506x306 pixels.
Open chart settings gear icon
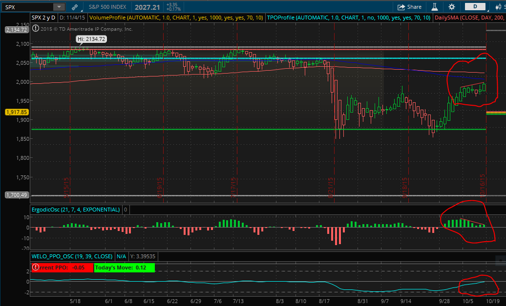(452, 7)
